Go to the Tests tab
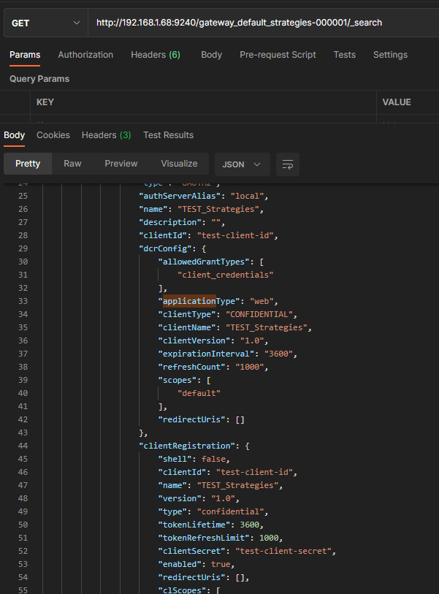The width and height of the screenshot is (439, 594). click(x=344, y=55)
